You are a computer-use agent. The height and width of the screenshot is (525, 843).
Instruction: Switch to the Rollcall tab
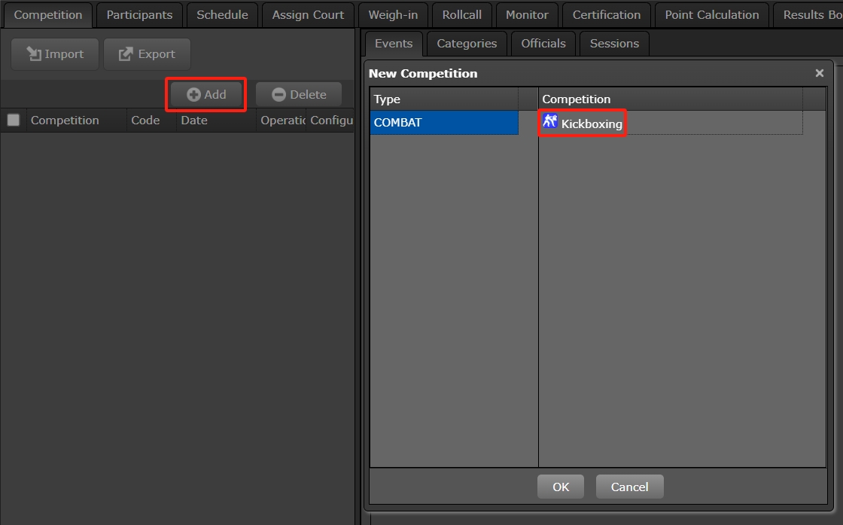pos(461,15)
